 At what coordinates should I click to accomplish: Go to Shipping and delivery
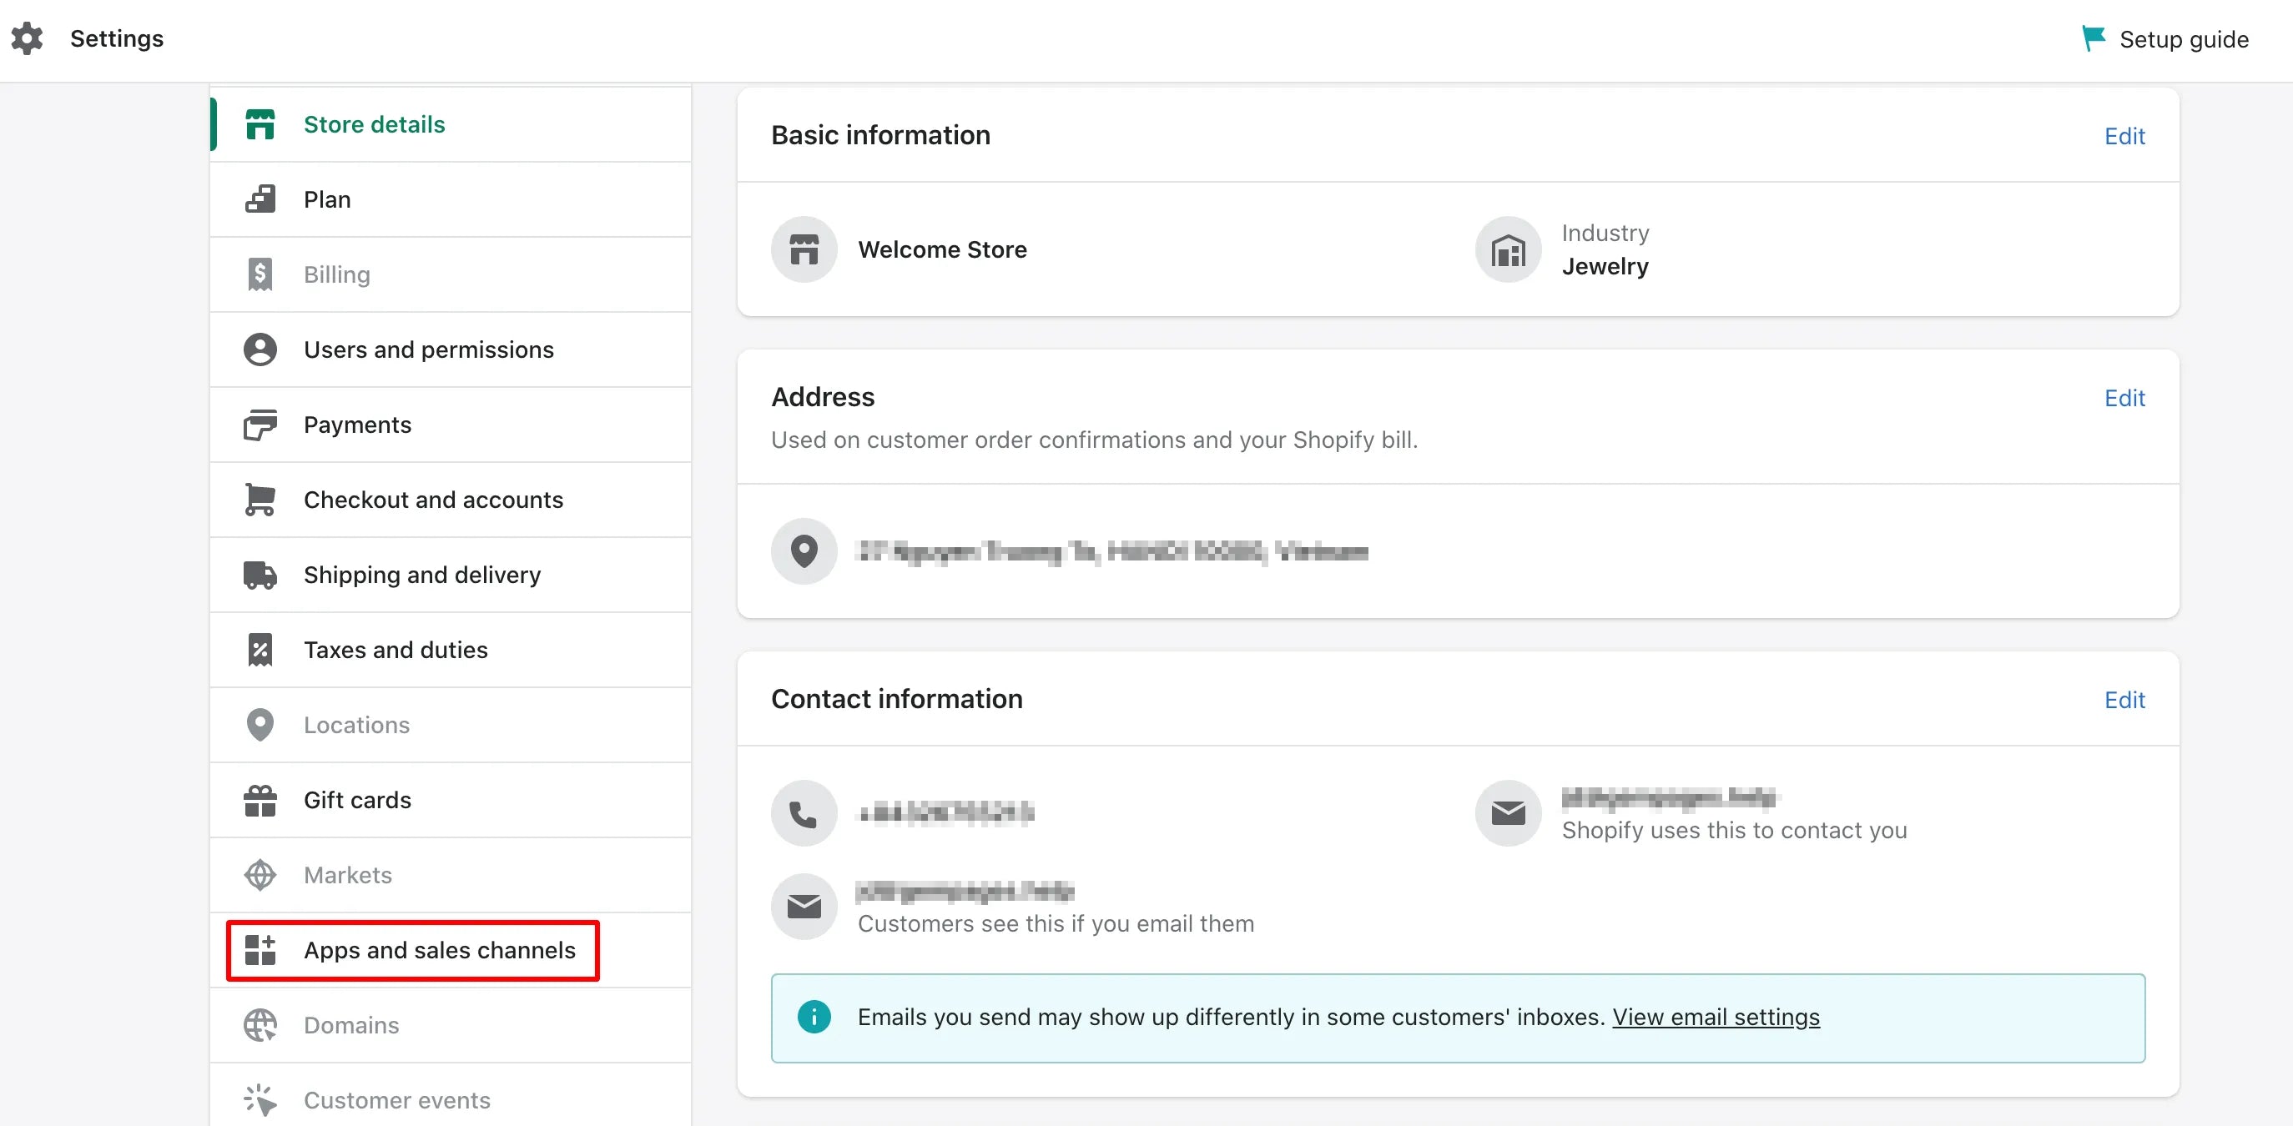pos(451,575)
